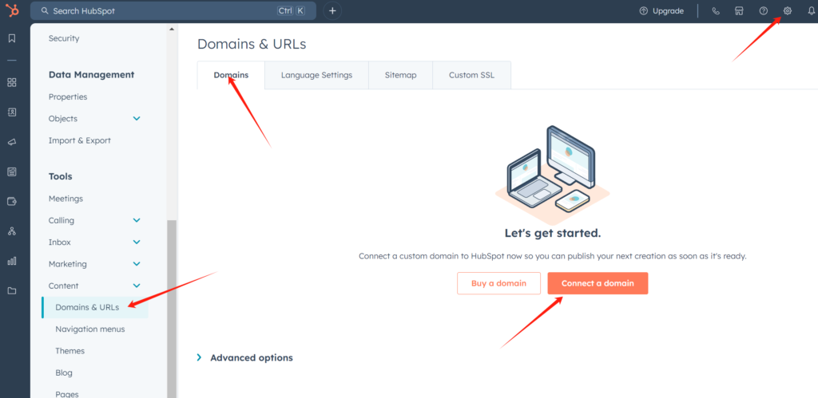Show notifications via the bell icon
This screenshot has height=398, width=818.
click(x=812, y=11)
